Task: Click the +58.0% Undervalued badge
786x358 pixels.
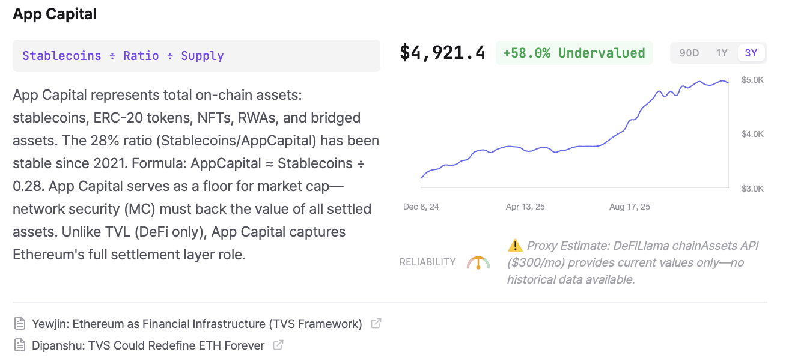Action: coord(573,53)
